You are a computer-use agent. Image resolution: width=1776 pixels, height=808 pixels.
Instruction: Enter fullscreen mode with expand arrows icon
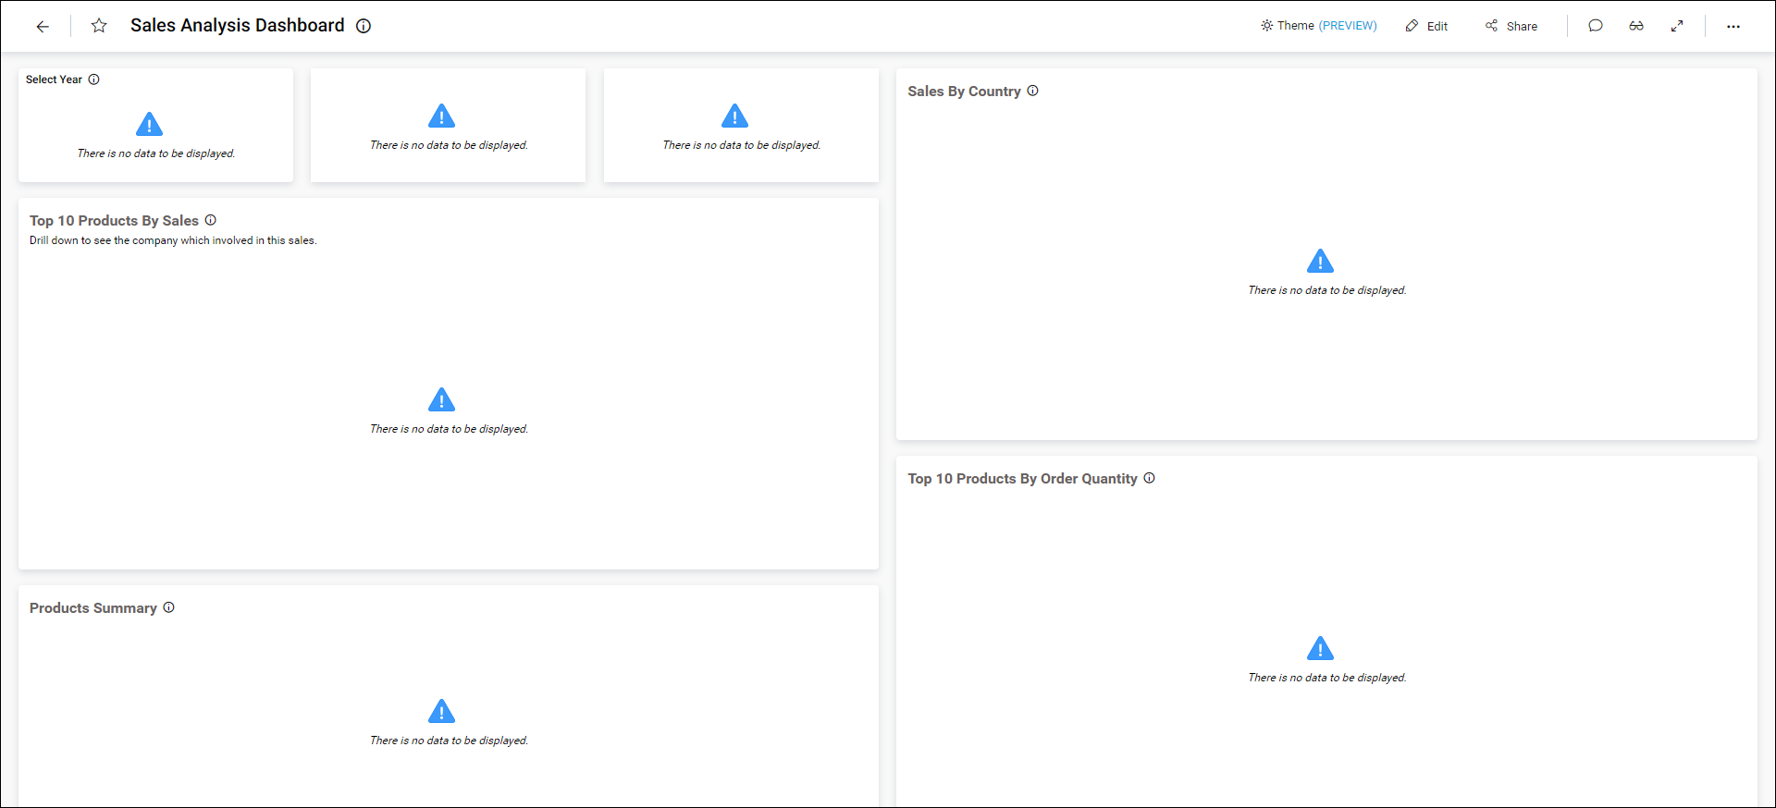point(1677,26)
